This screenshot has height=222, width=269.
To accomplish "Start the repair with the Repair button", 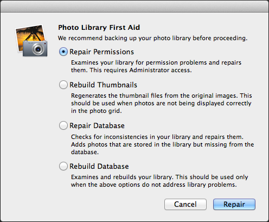I will (x=234, y=204).
